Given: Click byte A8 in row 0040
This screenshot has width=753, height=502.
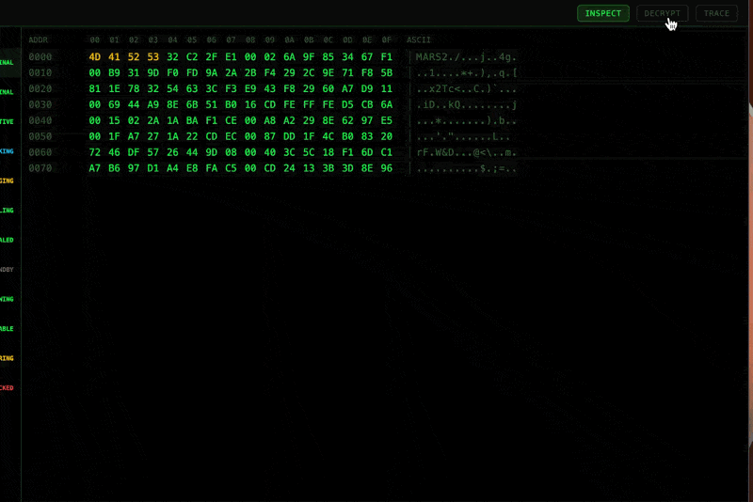Looking at the screenshot, I should tap(269, 120).
